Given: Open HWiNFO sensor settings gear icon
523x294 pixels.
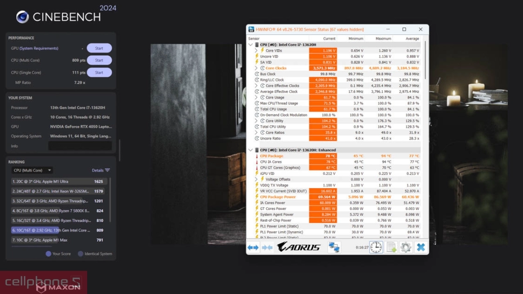Looking at the screenshot, I should tap(406, 247).
